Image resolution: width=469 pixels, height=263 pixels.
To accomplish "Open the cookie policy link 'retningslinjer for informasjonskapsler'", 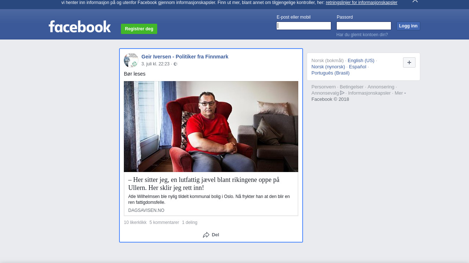I will click(361, 3).
